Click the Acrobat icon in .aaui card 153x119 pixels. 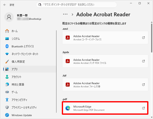click(68, 38)
